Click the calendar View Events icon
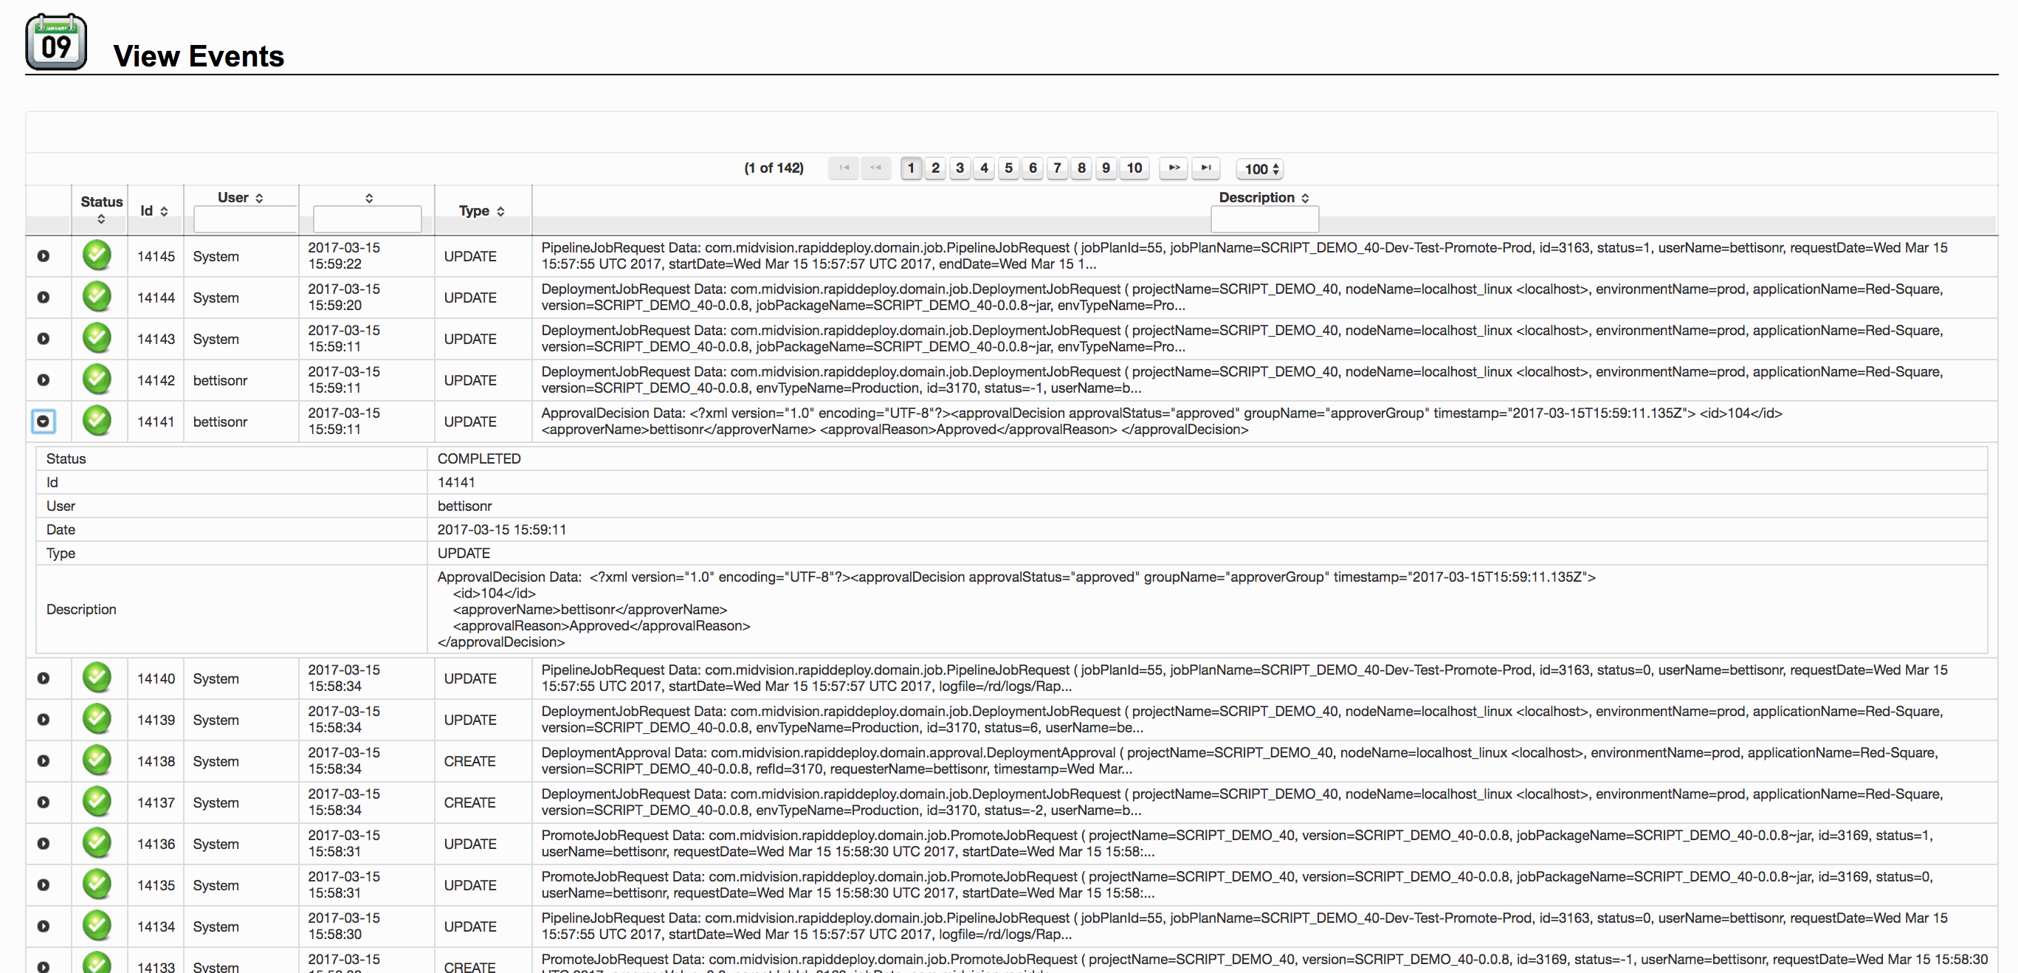 coord(55,42)
